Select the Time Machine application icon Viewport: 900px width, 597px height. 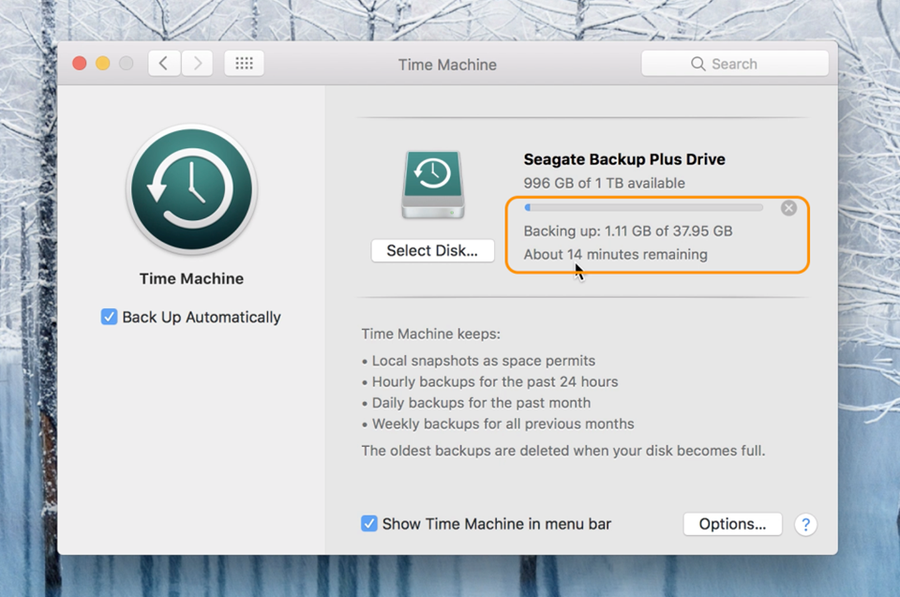[190, 187]
